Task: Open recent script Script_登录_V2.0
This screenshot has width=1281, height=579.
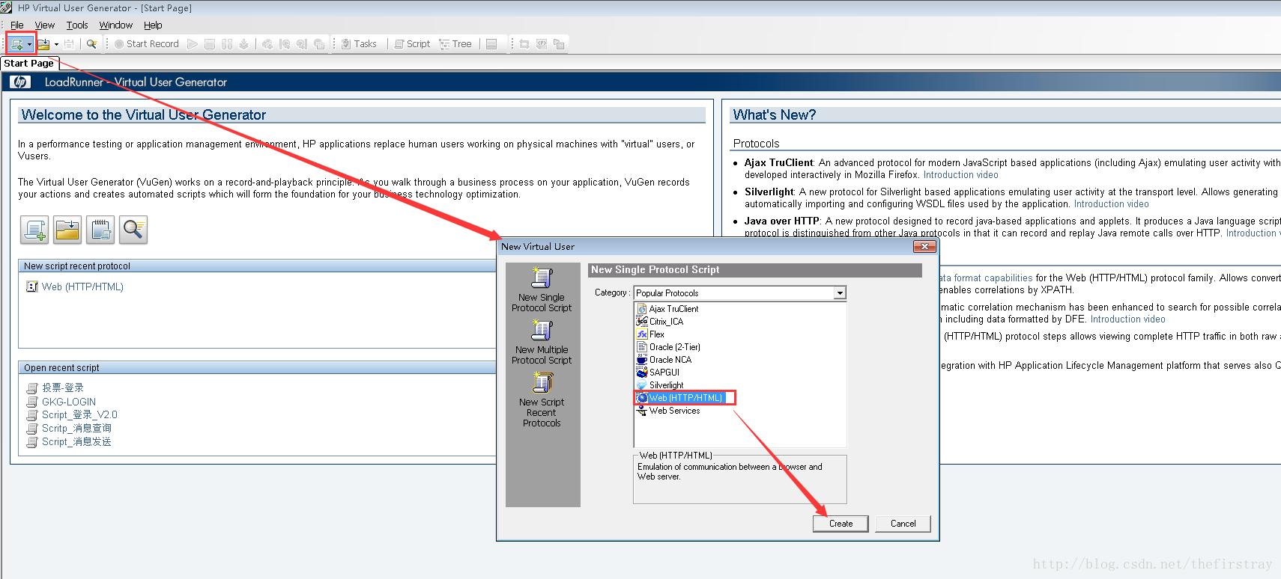Action: (79, 414)
